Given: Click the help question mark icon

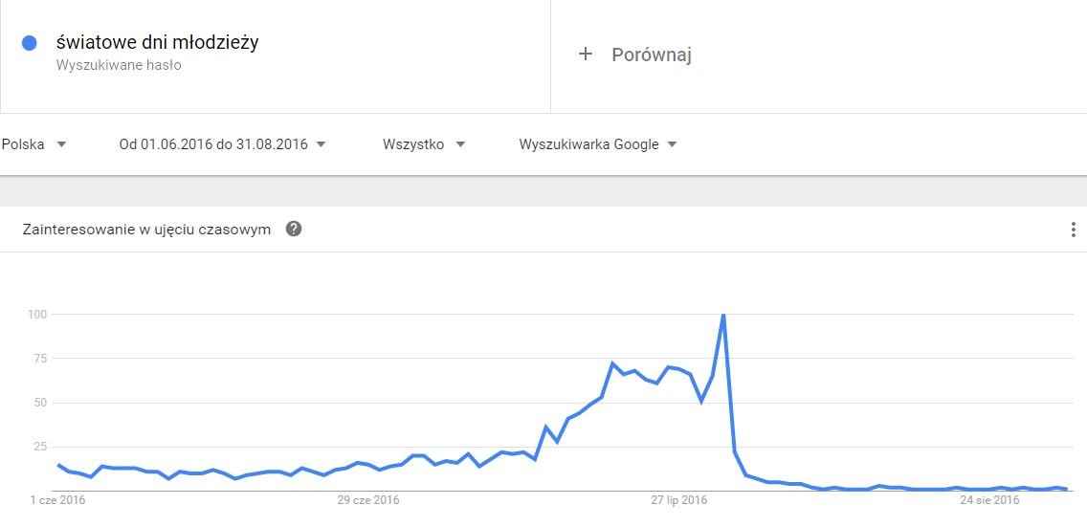Looking at the screenshot, I should point(294,230).
